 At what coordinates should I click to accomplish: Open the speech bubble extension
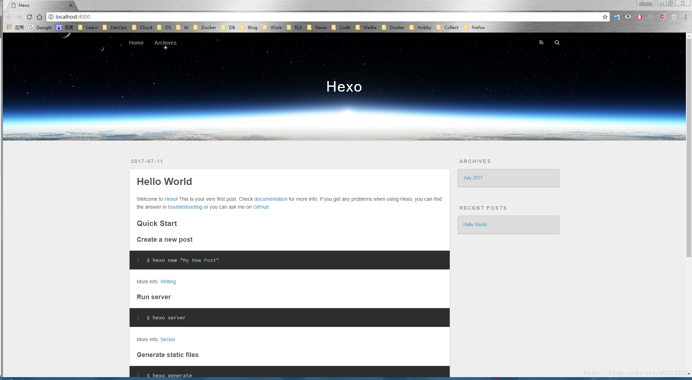point(628,17)
